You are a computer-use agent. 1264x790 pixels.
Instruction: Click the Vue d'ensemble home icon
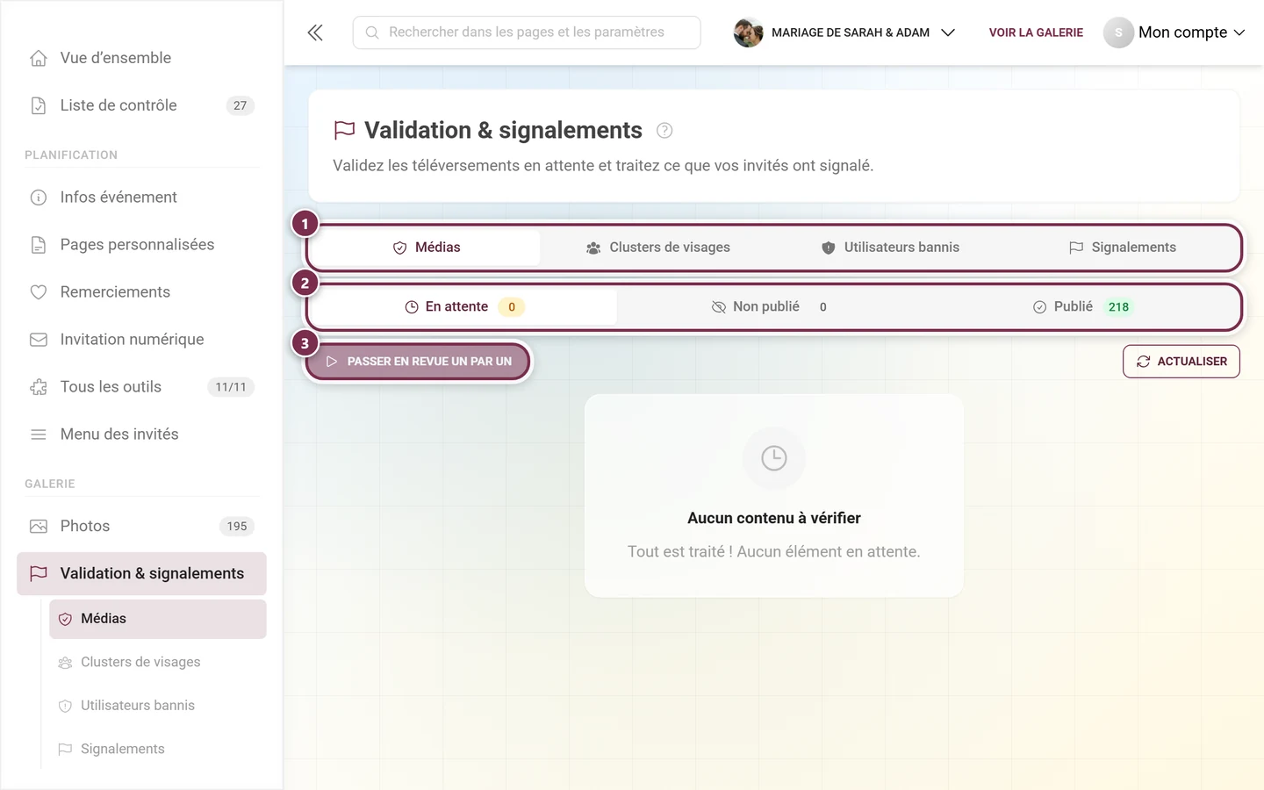tap(39, 58)
